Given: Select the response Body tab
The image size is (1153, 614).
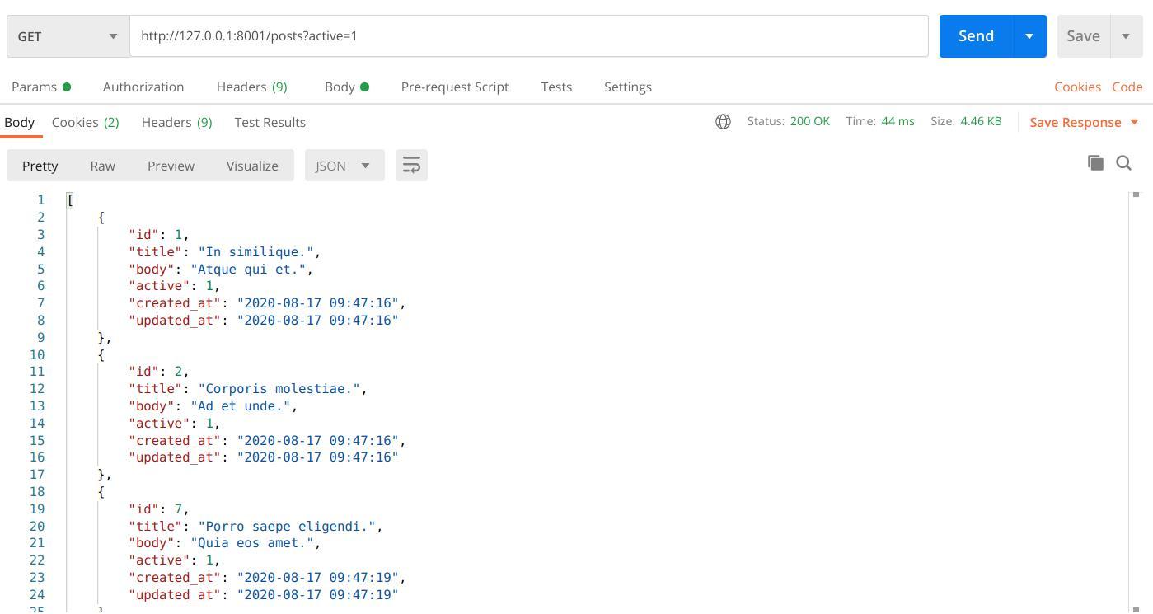Looking at the screenshot, I should (x=19, y=122).
